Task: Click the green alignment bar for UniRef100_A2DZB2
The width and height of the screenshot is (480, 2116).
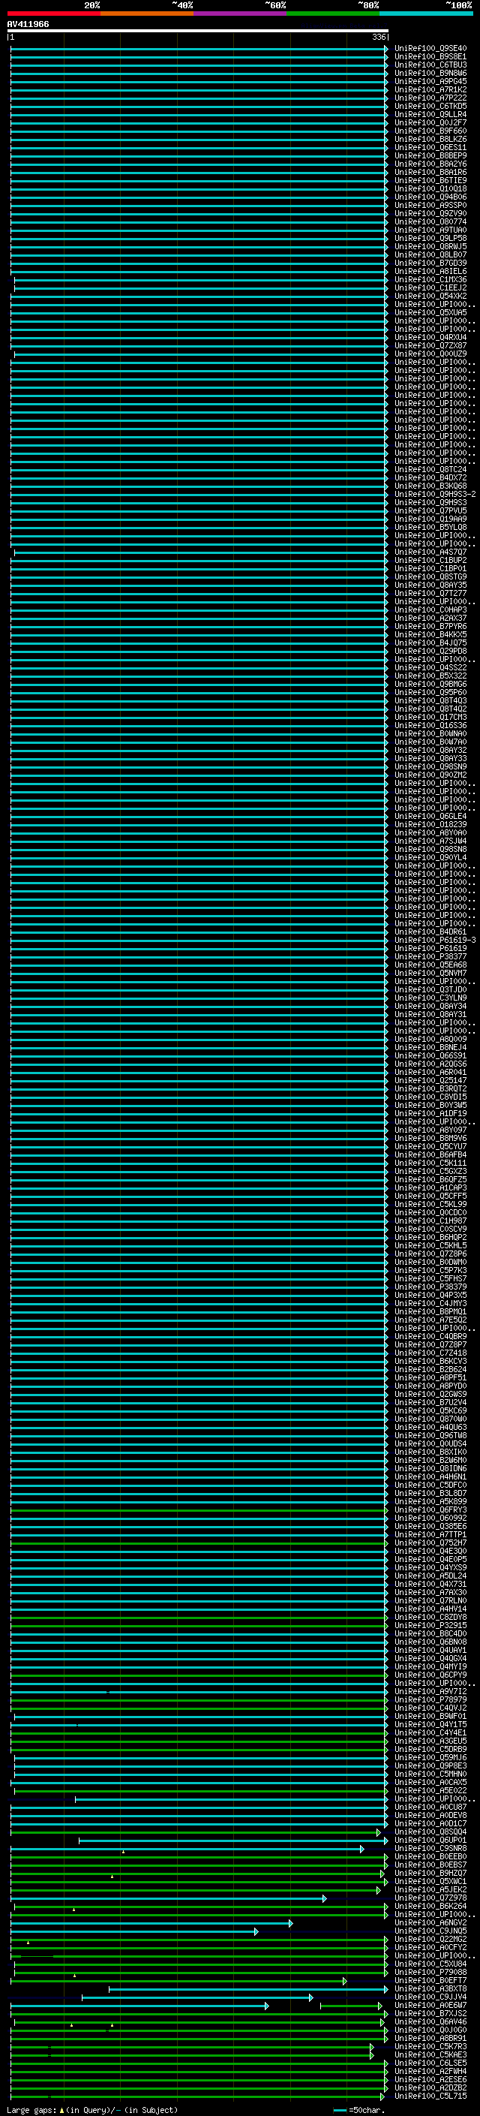Action: coord(199,2088)
